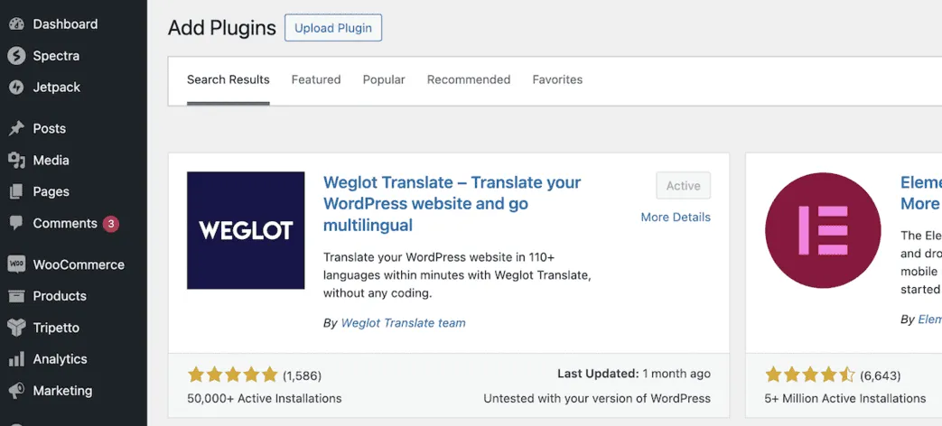This screenshot has width=942, height=426.
Task: Open the Marketing menu label
Action: pyautogui.click(x=62, y=391)
